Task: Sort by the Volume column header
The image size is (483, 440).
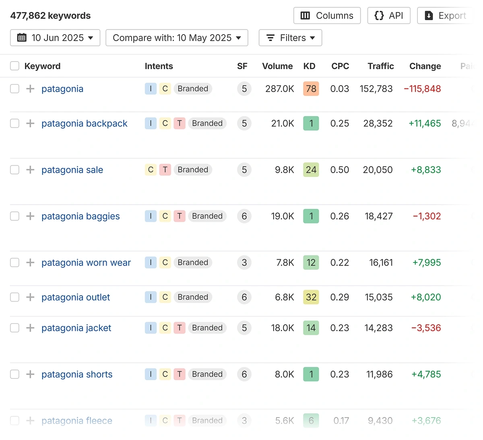Action: [x=277, y=66]
